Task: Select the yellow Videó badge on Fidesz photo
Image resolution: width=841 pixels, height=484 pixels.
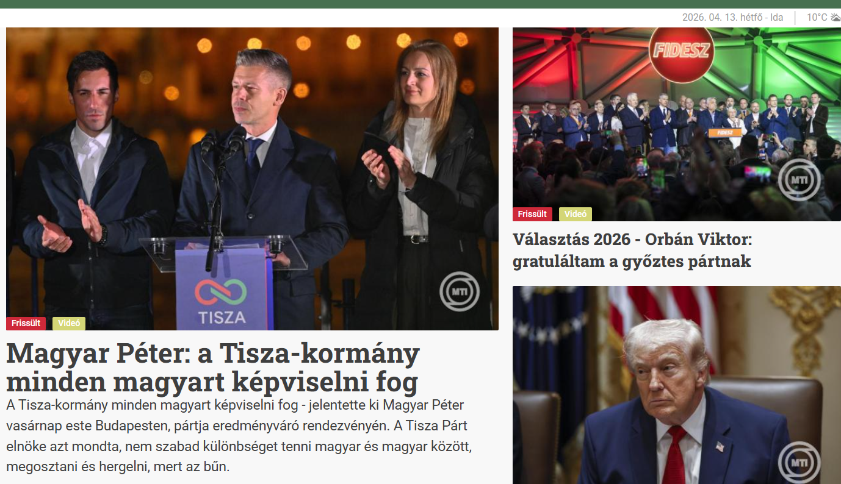Action: 576,214
